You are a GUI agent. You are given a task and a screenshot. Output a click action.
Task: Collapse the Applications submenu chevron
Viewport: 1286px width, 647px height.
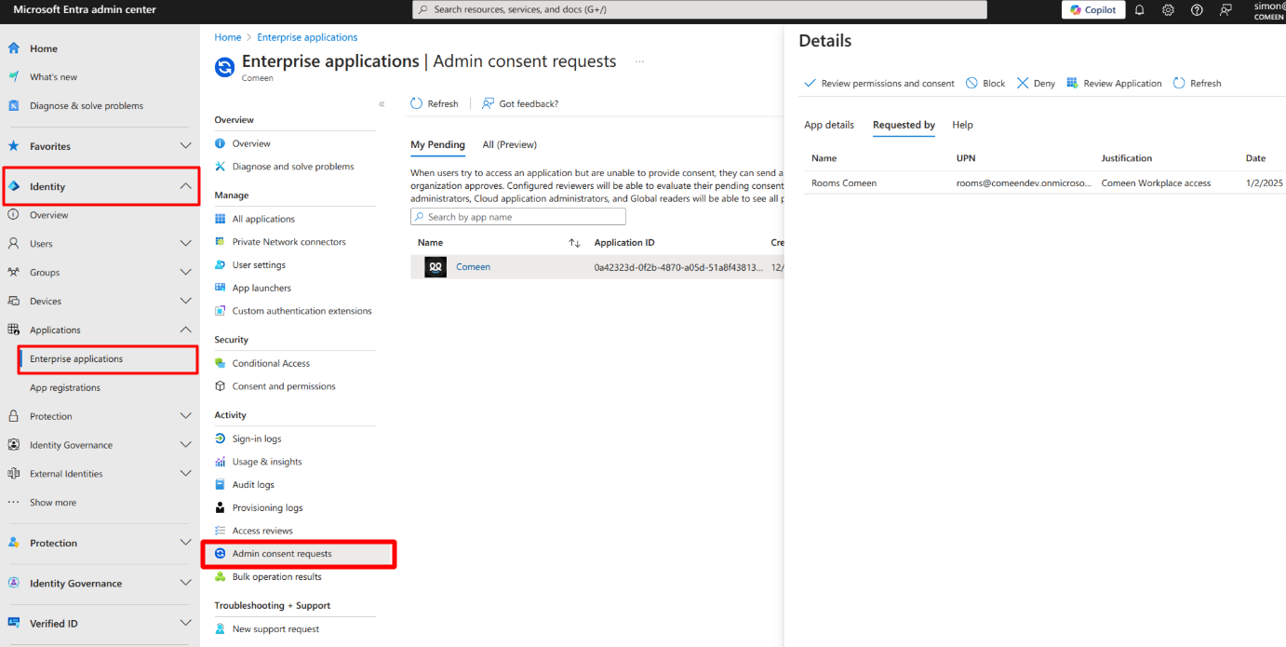coord(185,330)
